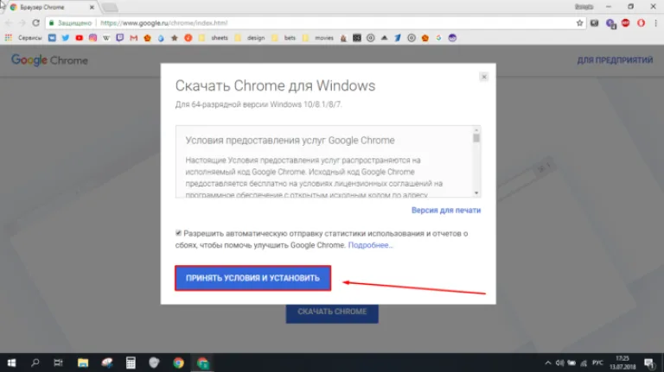664x372 pixels.
Task: Go back to previous page
Action: 9,22
